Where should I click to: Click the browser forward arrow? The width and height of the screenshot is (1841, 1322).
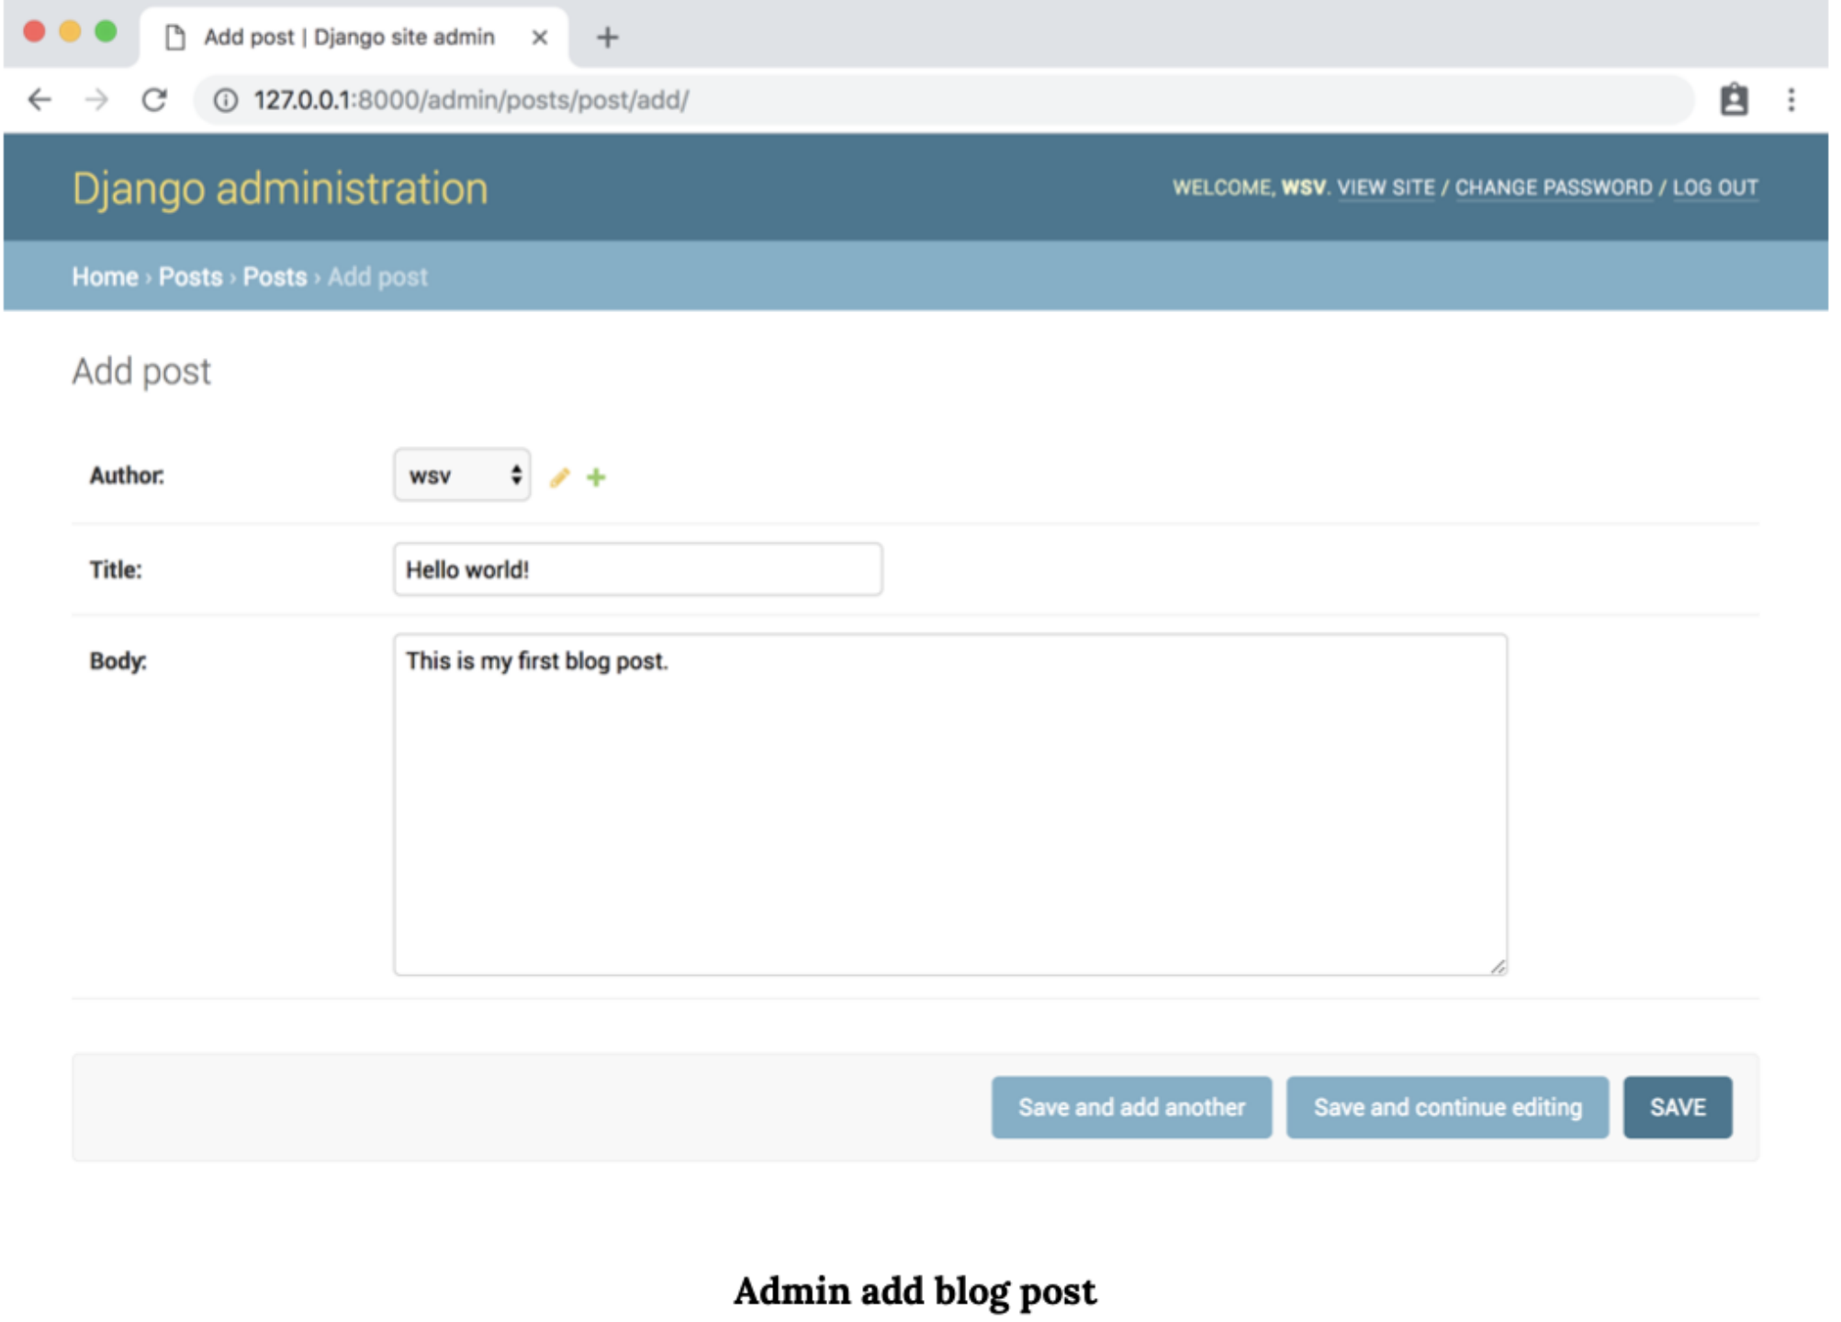(96, 100)
